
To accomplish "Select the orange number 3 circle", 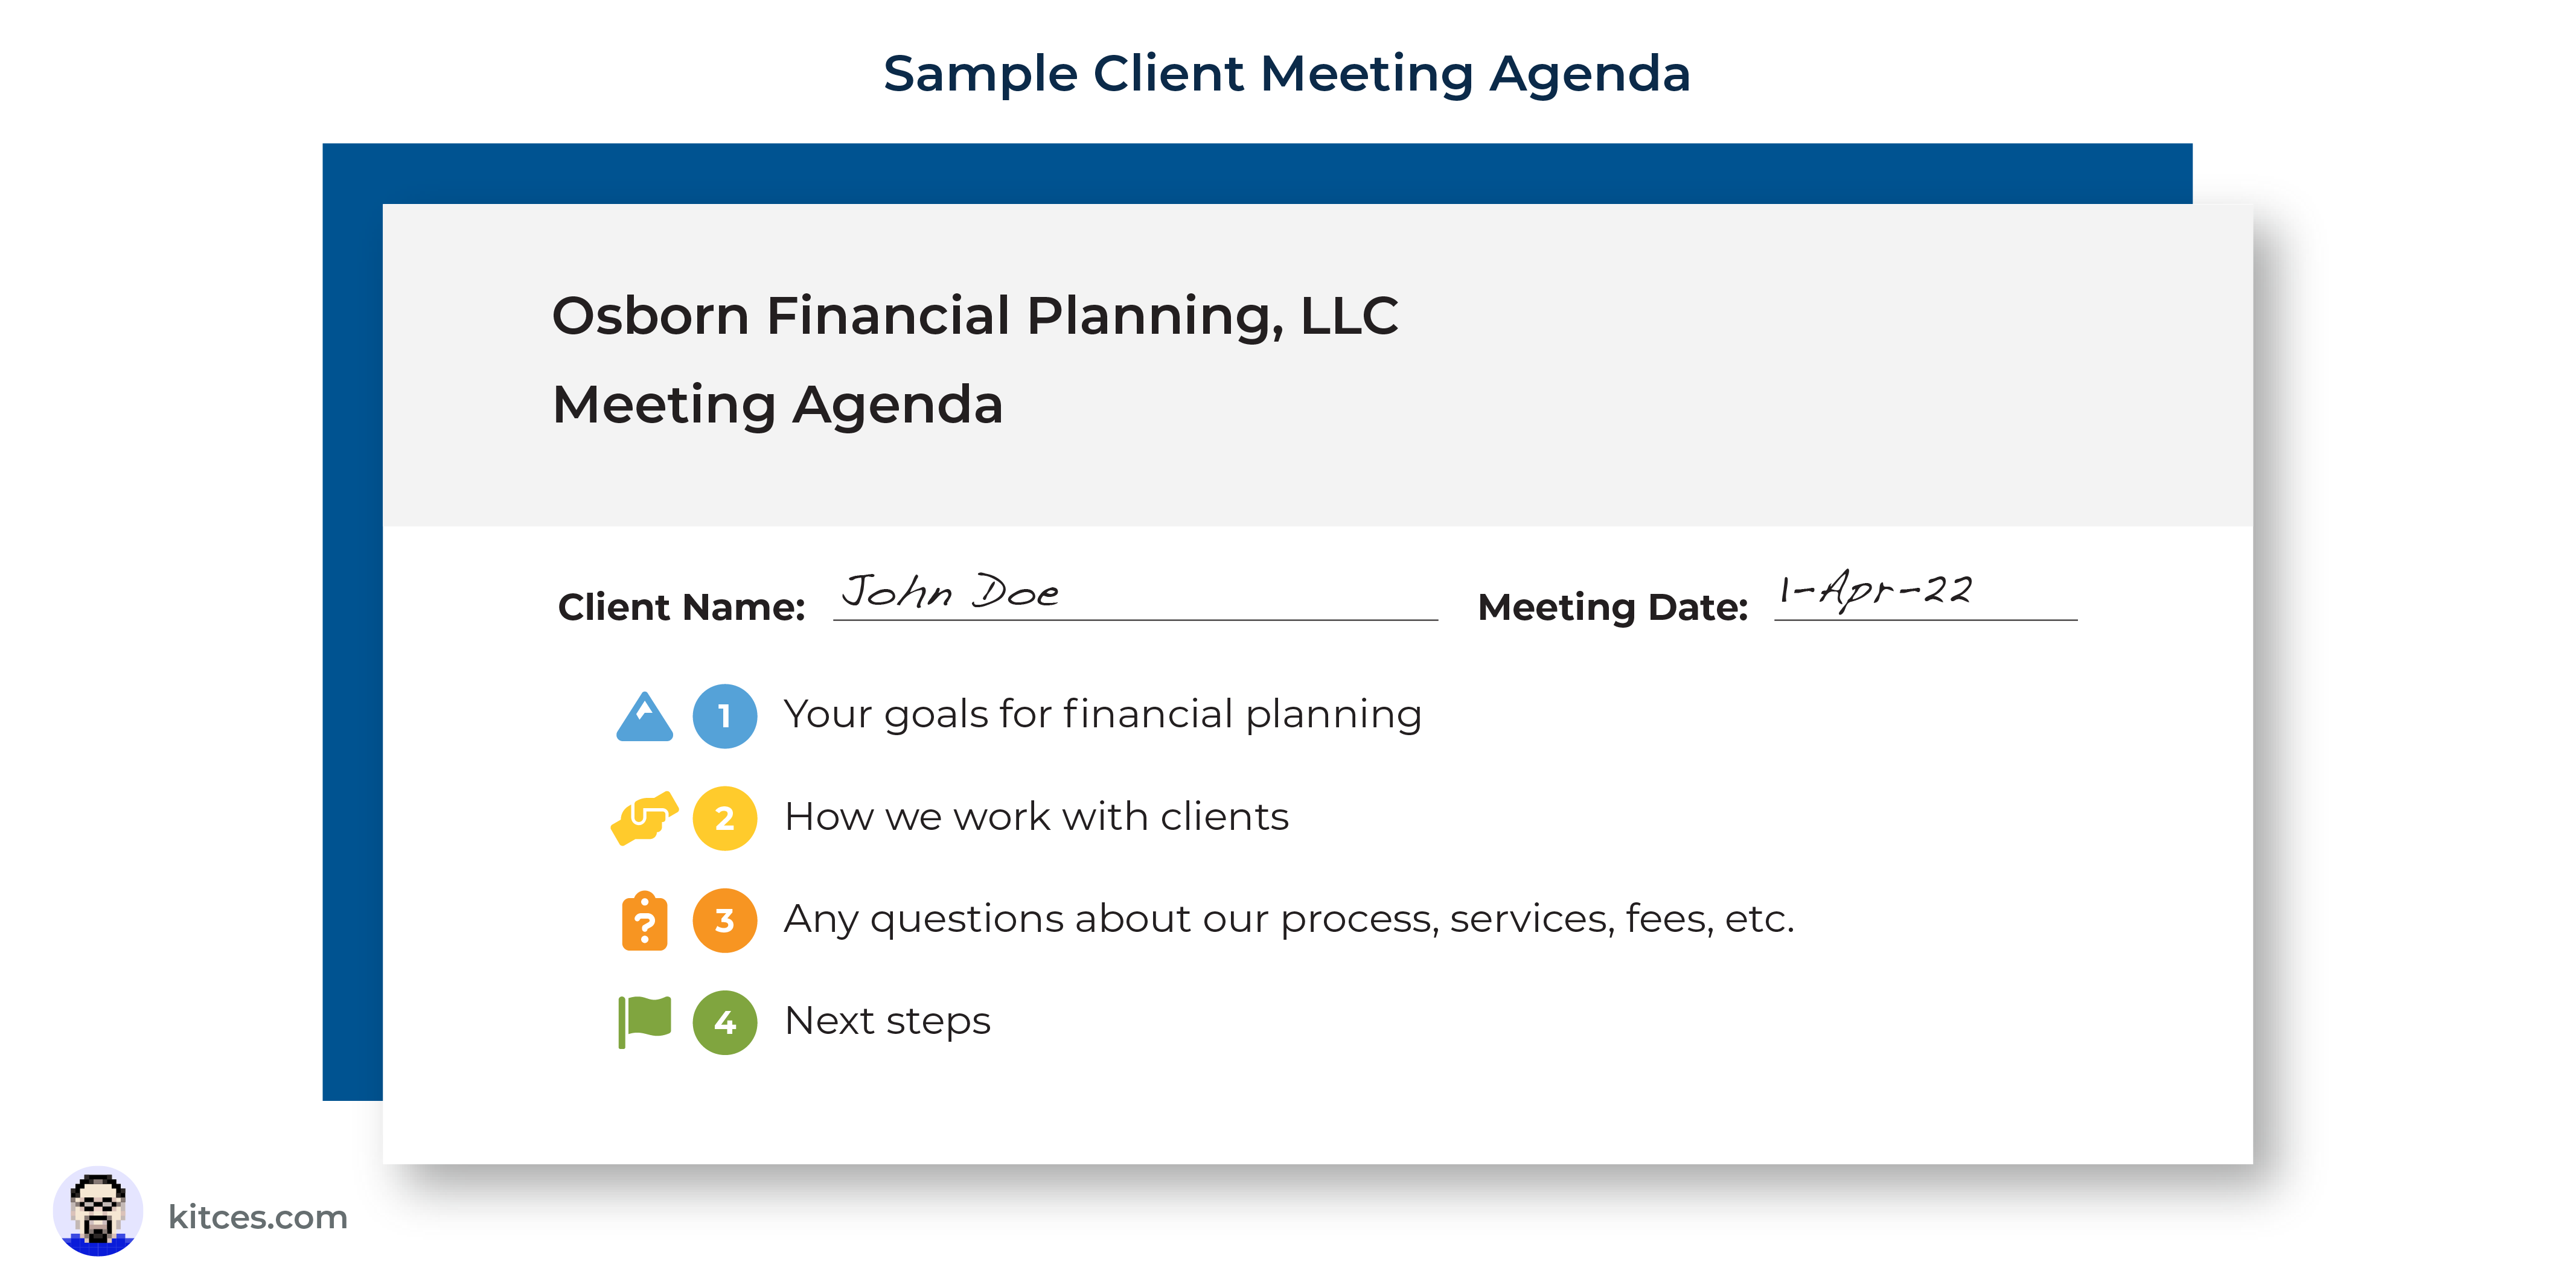I will point(725,920).
